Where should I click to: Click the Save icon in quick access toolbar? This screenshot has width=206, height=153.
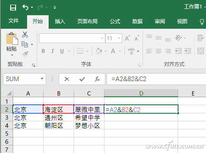13,7
